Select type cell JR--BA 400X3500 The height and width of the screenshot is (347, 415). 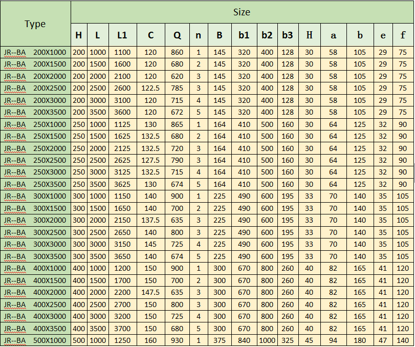pos(35,329)
